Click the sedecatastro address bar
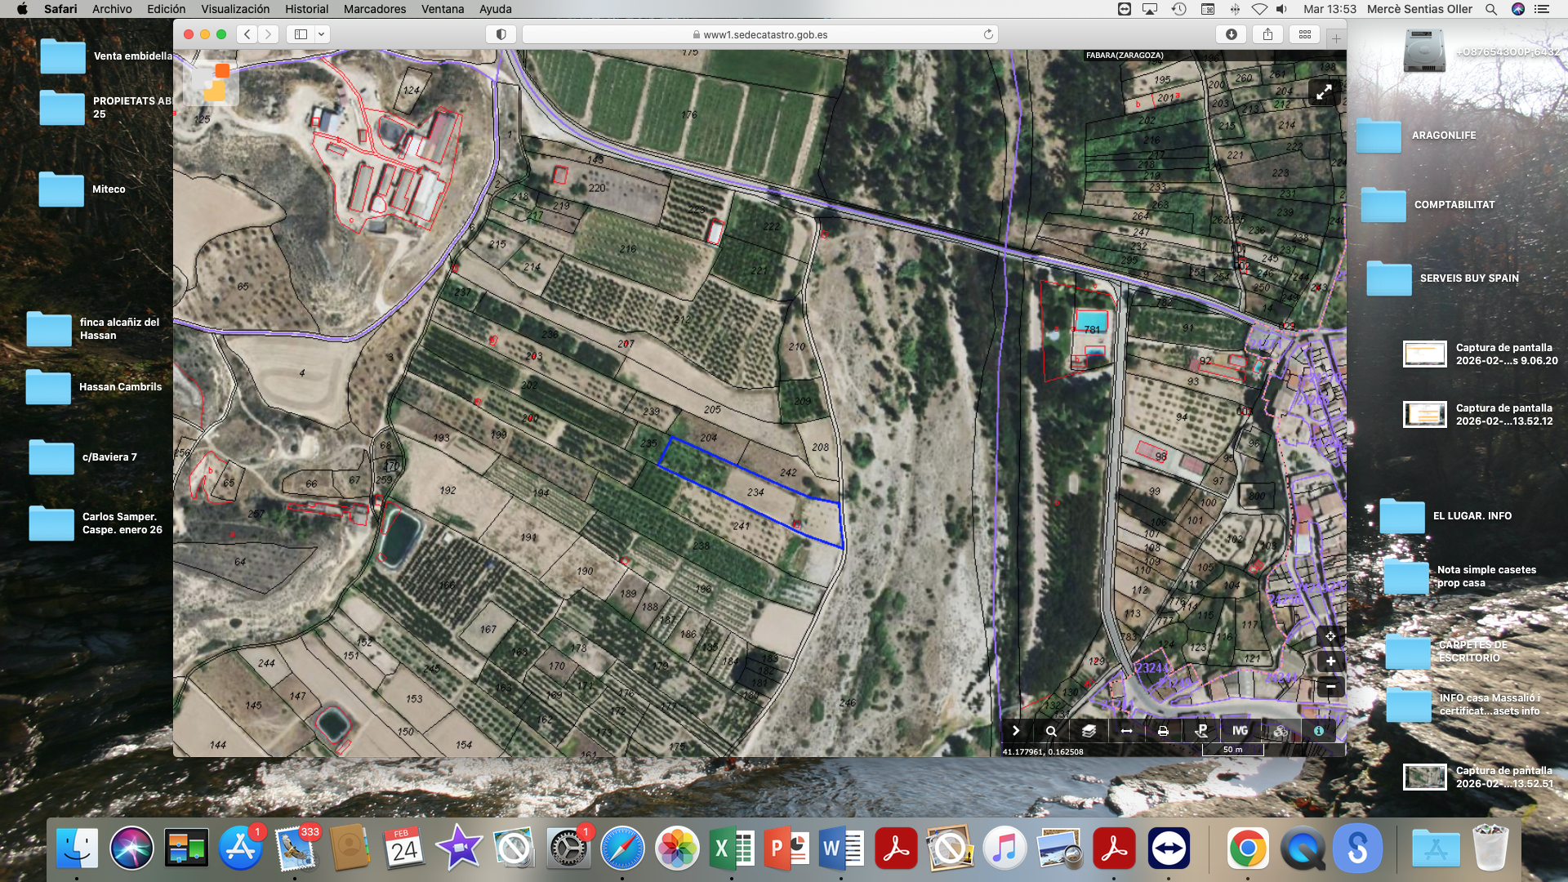This screenshot has height=882, width=1568. 759,34
